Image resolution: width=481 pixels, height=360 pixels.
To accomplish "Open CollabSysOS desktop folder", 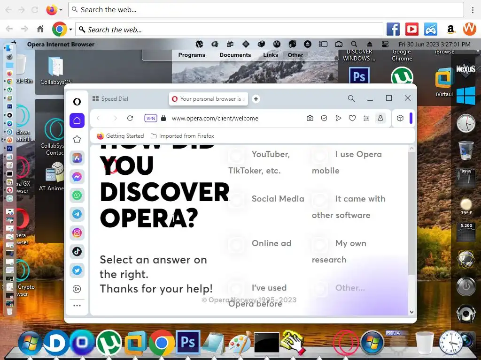I will tap(56, 70).
